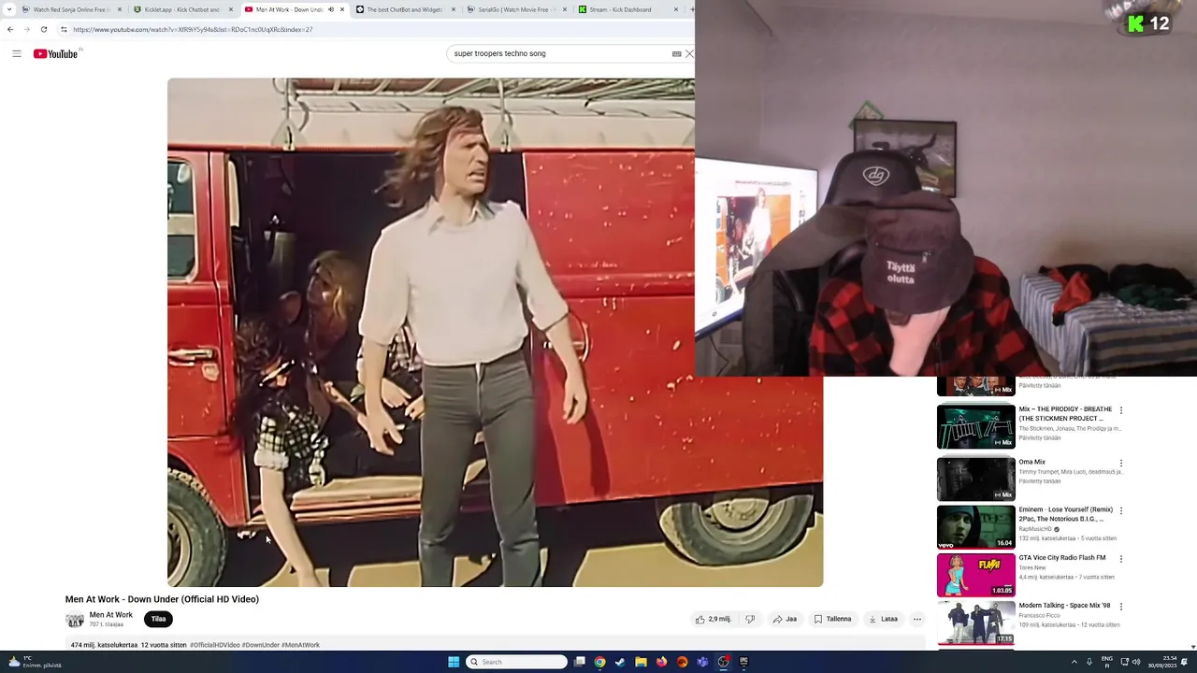Open Google Chrome from the taskbar
The width and height of the screenshot is (1197, 673).
click(599, 662)
